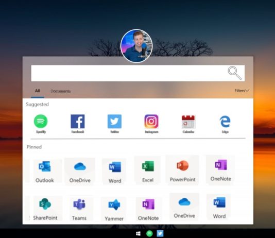Open the Calendar app icon
The width and height of the screenshot is (275, 238).
click(188, 122)
